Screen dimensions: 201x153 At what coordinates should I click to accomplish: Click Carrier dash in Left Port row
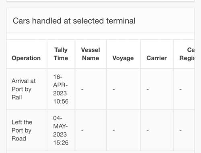click(148, 131)
